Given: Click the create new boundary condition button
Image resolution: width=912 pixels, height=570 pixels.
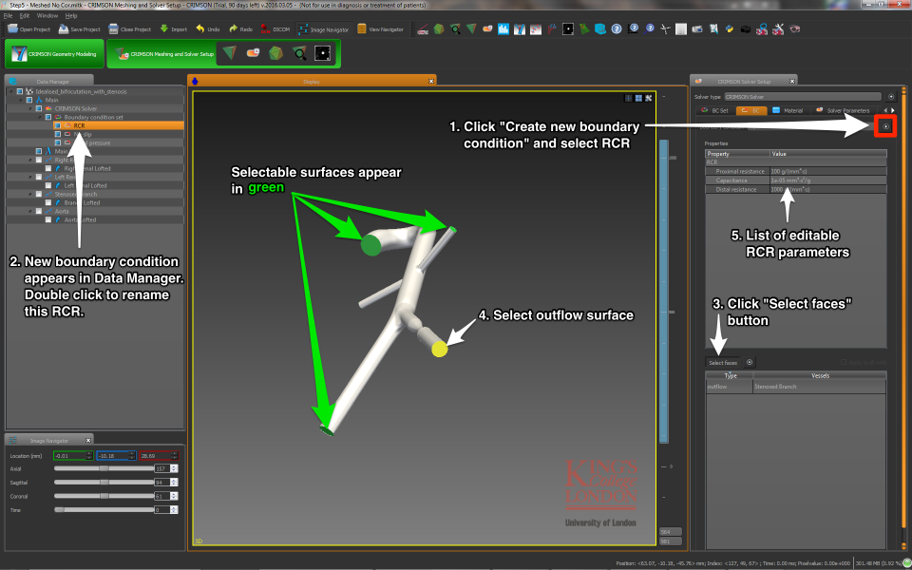Looking at the screenshot, I should [x=885, y=125].
